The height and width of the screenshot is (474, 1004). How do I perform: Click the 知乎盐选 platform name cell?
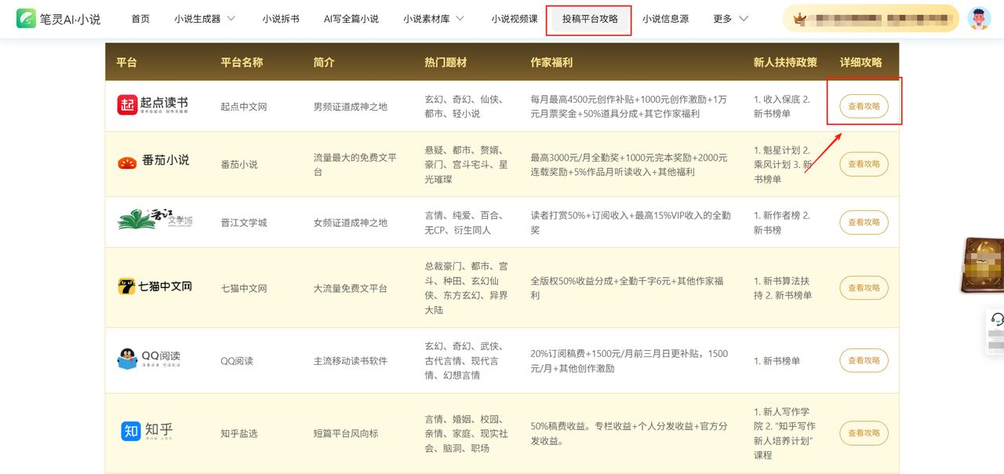[239, 433]
